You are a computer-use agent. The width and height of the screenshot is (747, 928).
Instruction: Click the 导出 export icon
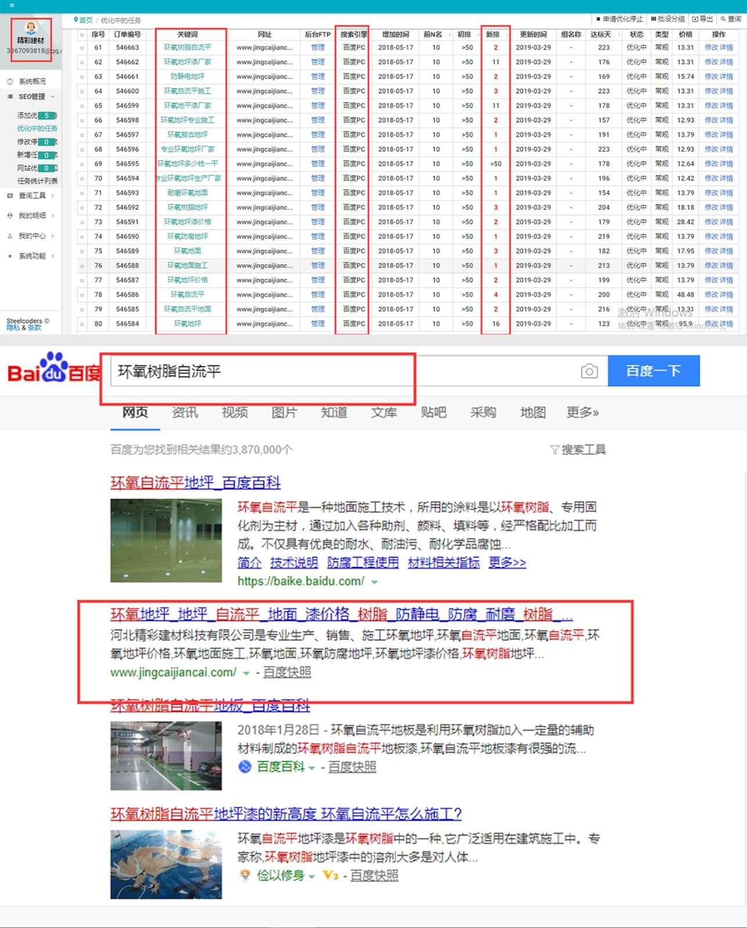point(695,19)
